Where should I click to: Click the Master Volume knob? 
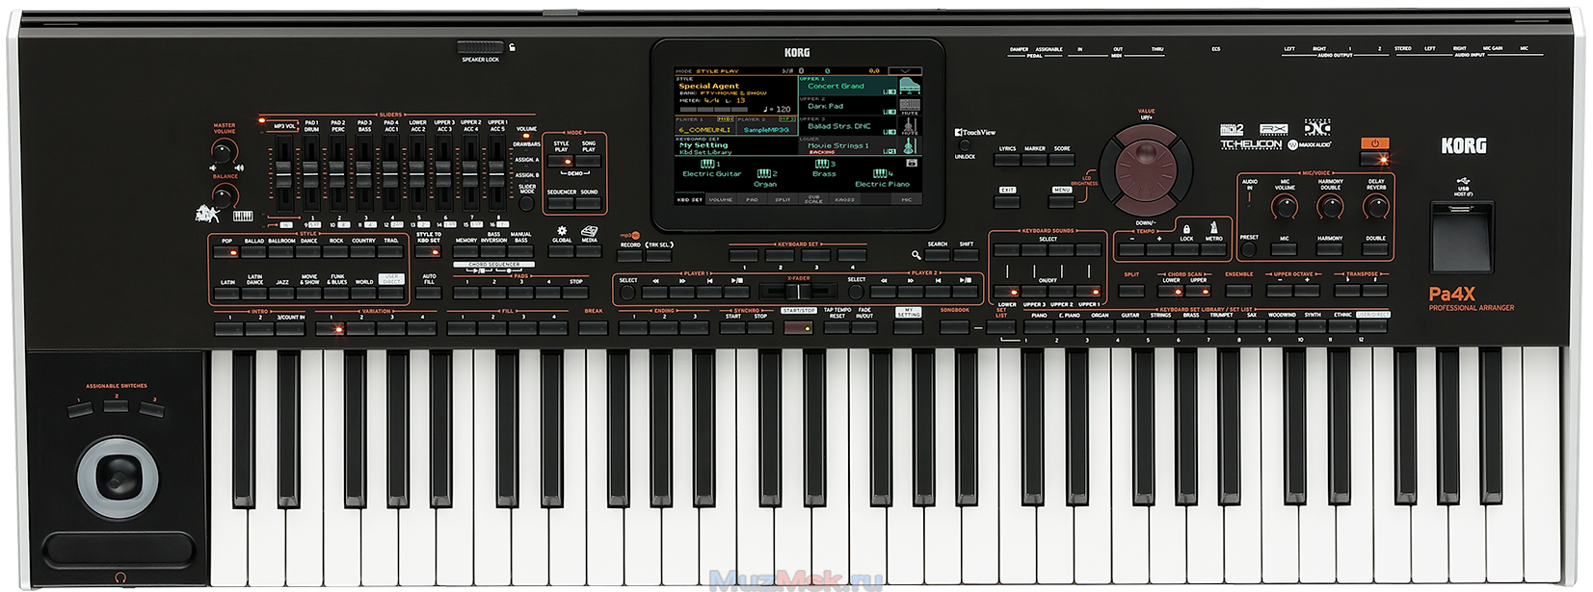tap(223, 151)
